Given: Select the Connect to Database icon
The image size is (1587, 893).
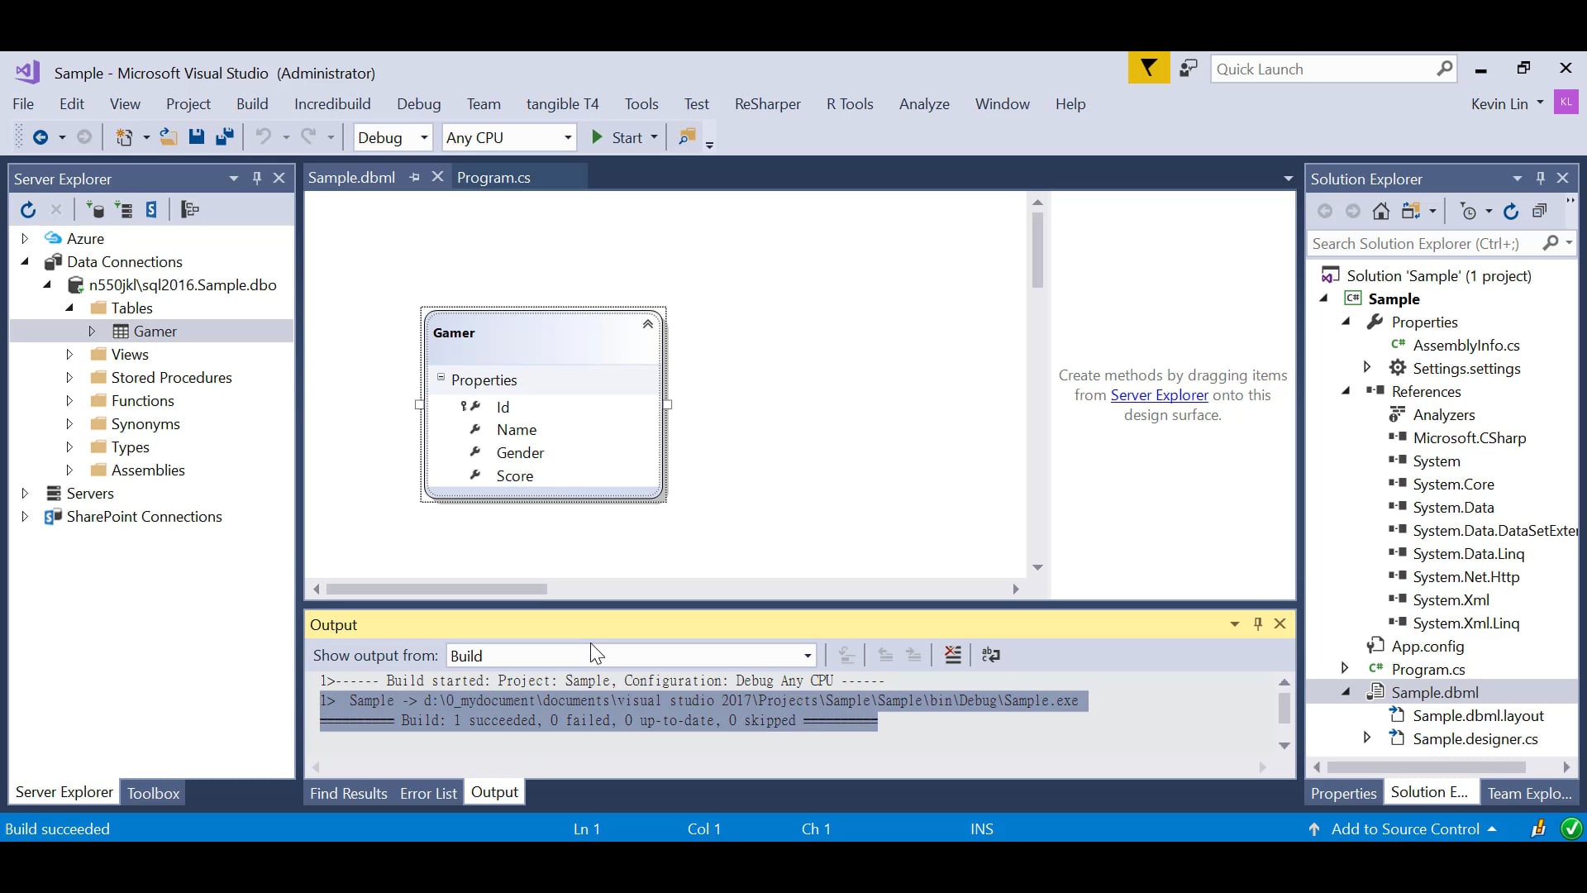Looking at the screenshot, I should coord(97,210).
